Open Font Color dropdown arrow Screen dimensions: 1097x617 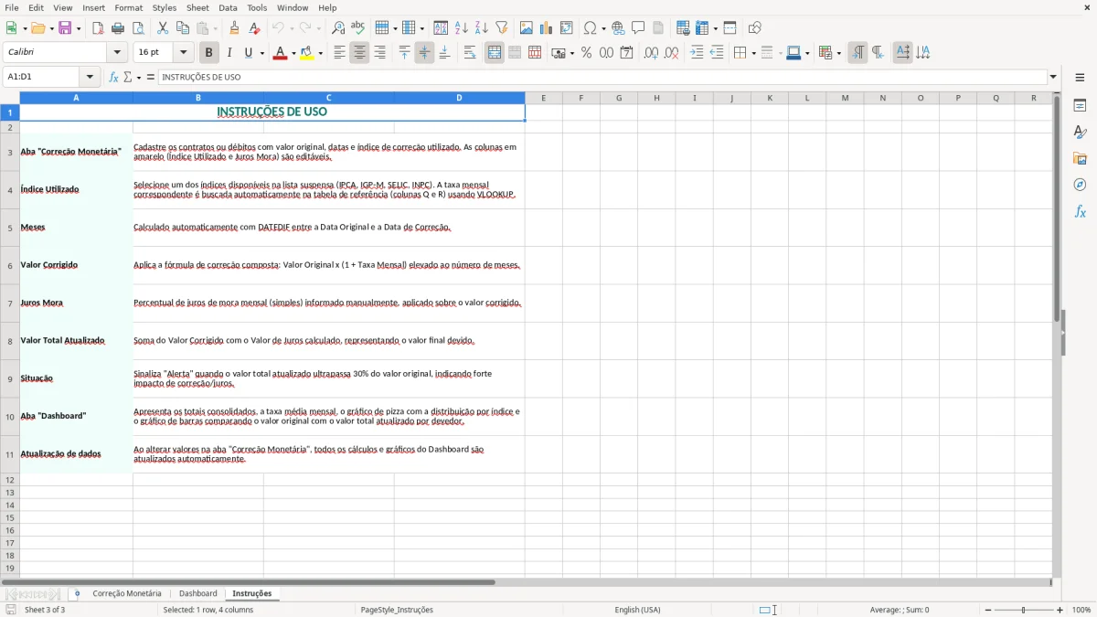[293, 53]
